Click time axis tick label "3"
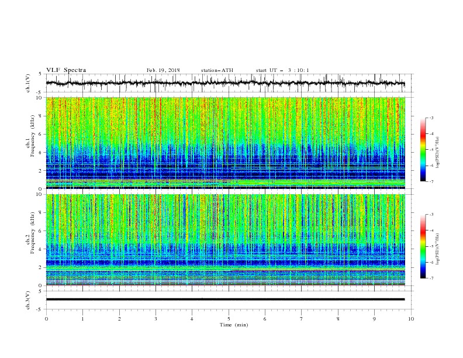Viewport: 463px width, 358px height. pos(156,319)
